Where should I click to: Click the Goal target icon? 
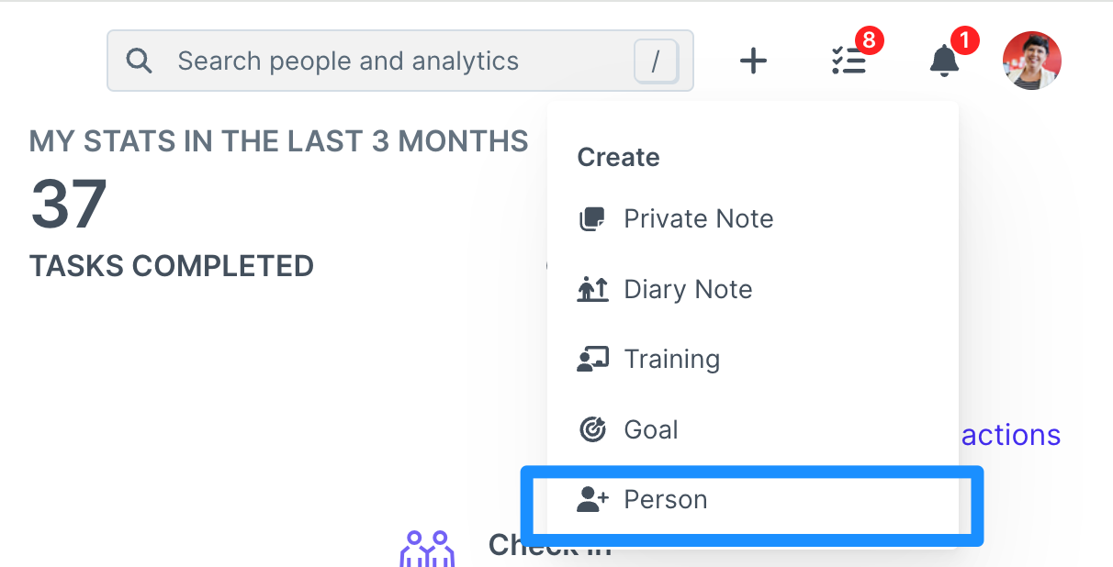593,429
